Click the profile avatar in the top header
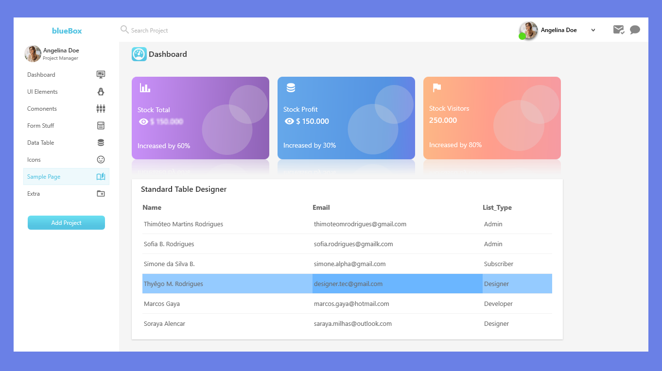Image resolution: width=662 pixels, height=371 pixels. pos(528,30)
